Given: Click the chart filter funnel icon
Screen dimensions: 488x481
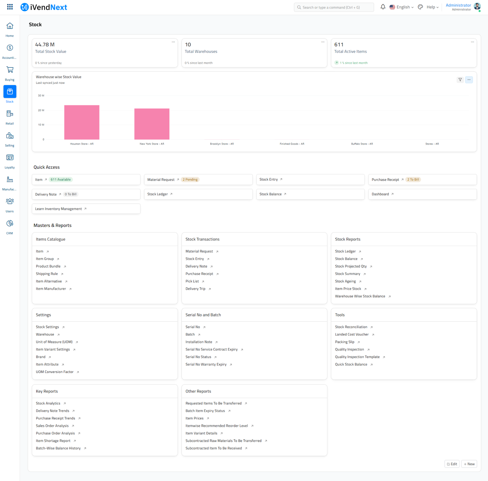Looking at the screenshot, I should 460,80.
